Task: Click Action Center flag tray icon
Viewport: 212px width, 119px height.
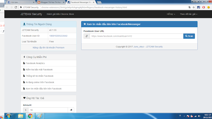Action: point(188,116)
